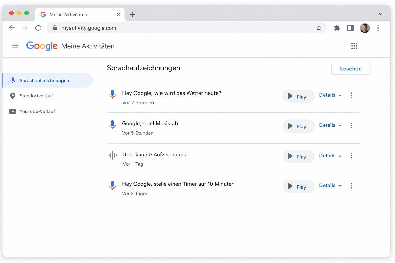Click the 'Google, spiel Musik ab' entry

(x=150, y=124)
